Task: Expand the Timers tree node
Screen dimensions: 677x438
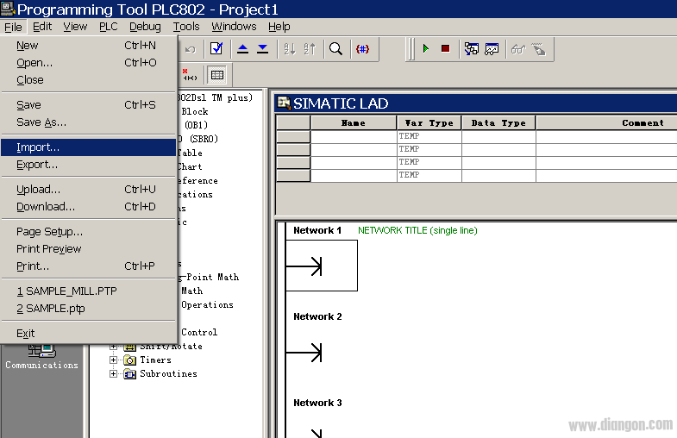Action: tap(113, 360)
